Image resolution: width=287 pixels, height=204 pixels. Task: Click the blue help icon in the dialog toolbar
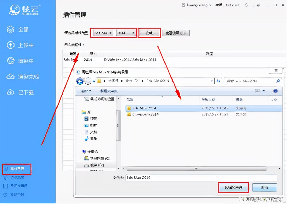coord(275,91)
